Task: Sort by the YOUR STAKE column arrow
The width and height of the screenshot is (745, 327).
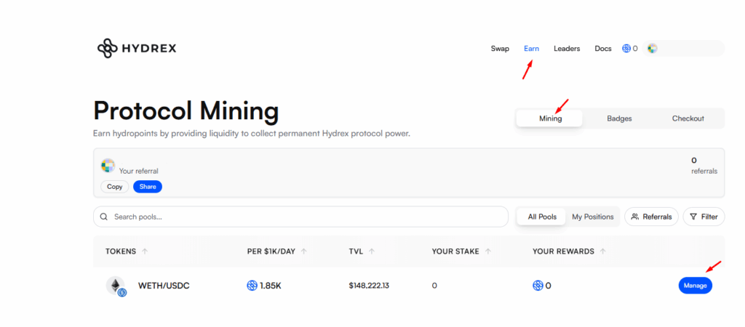Action: click(x=487, y=251)
